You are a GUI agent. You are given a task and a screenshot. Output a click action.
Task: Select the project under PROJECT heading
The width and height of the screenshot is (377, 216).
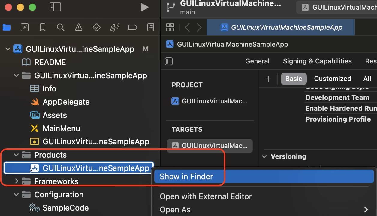(210, 101)
